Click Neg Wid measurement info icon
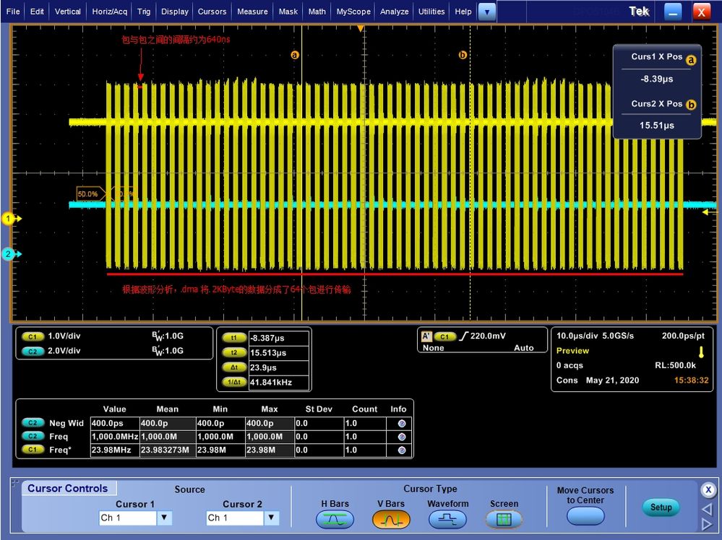Image resolution: width=722 pixels, height=540 pixels. point(402,424)
